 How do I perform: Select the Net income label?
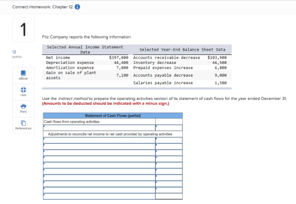pos(58,58)
